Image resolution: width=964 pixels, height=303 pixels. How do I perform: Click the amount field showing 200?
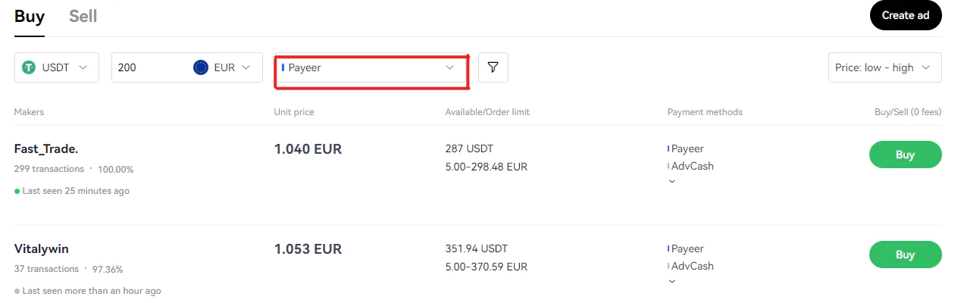pyautogui.click(x=152, y=67)
